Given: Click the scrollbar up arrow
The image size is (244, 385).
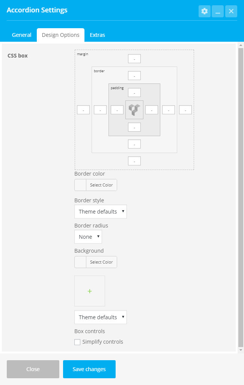Looking at the screenshot, I should coord(241,45).
